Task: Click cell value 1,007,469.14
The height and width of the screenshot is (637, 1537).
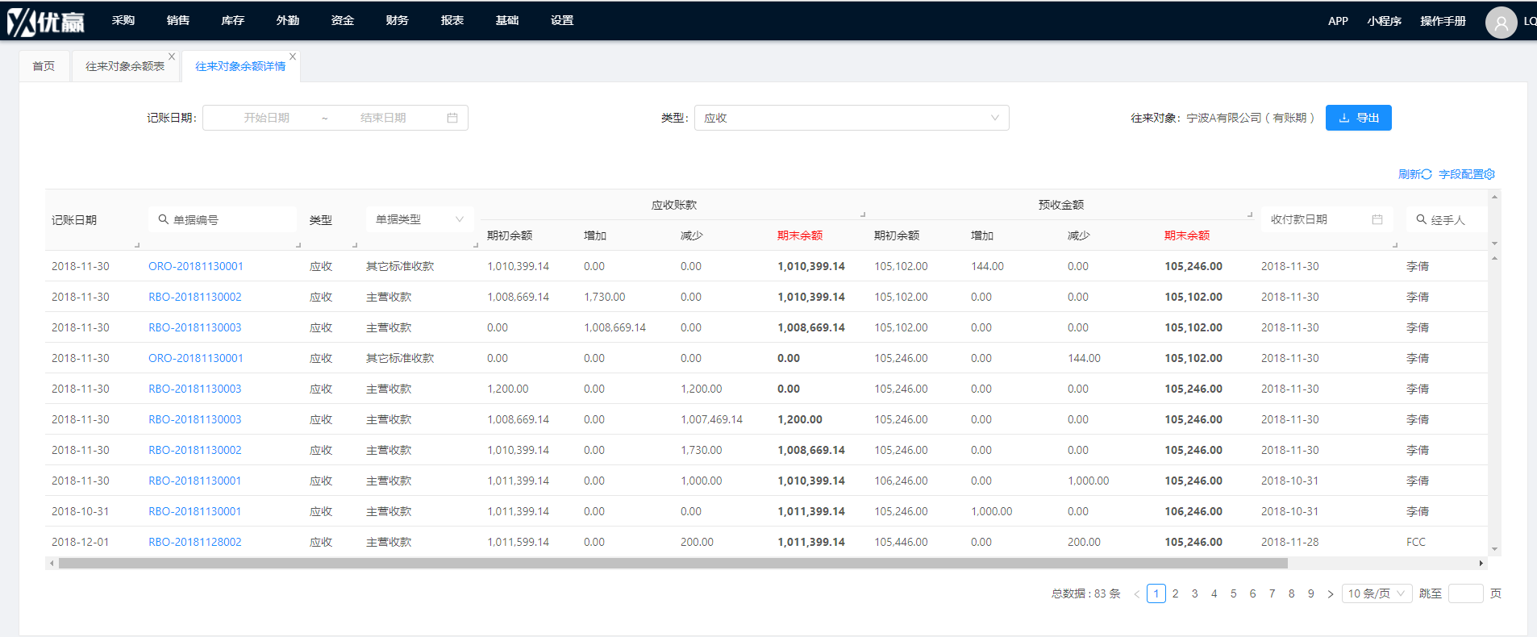Action: click(x=712, y=419)
